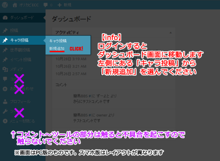Select キャラ投稿 in the flyout submenu

click(58, 41)
